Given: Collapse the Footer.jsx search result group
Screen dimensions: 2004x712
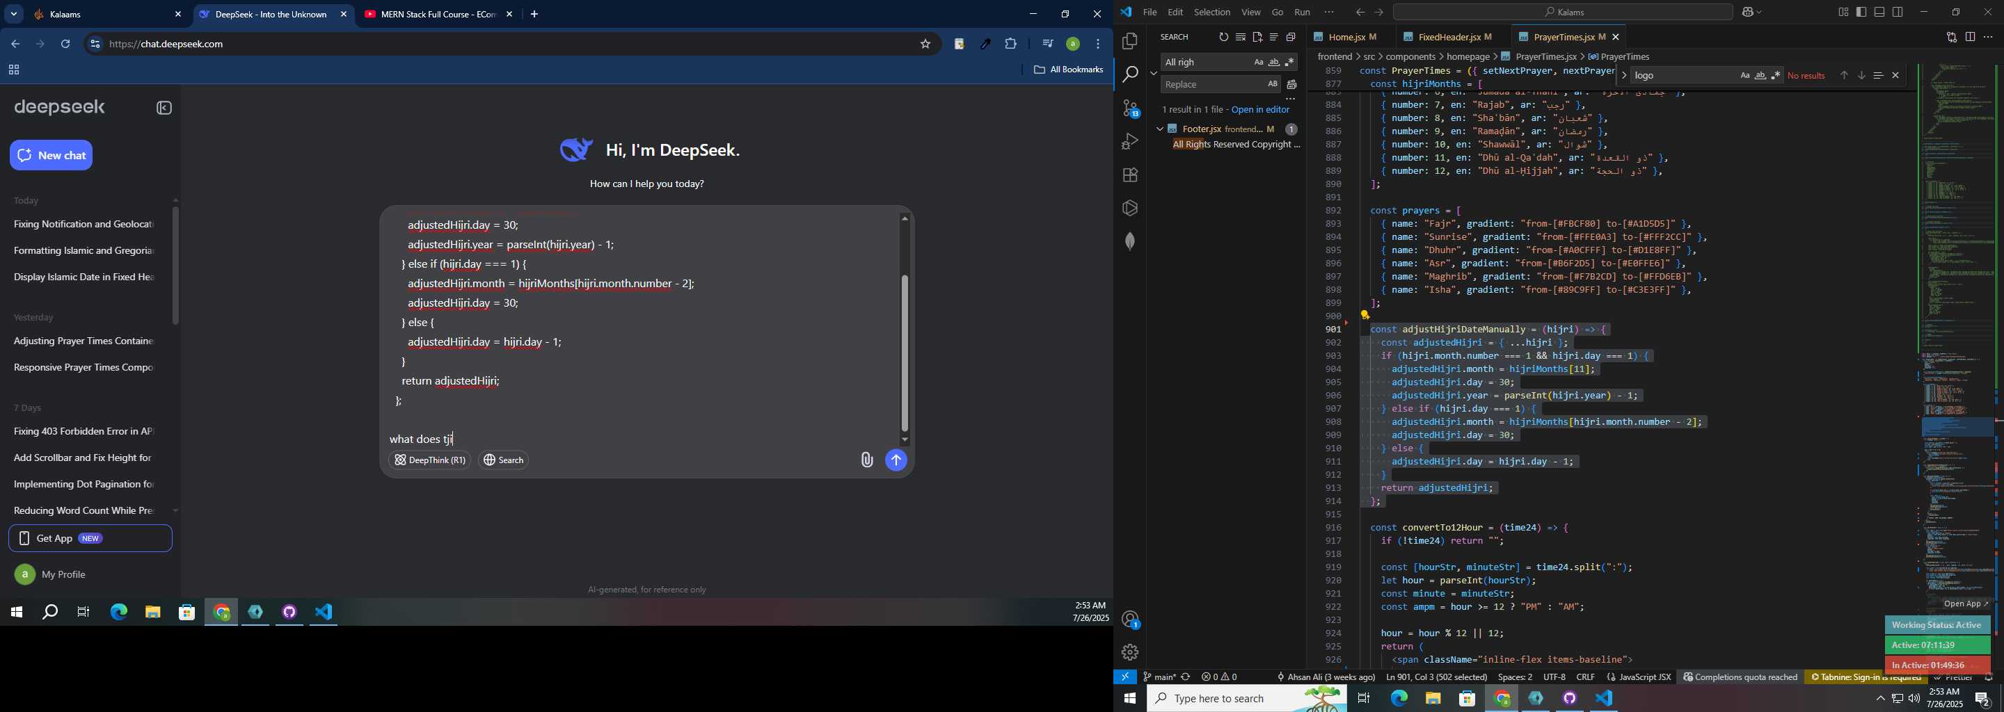Looking at the screenshot, I should tap(1159, 129).
